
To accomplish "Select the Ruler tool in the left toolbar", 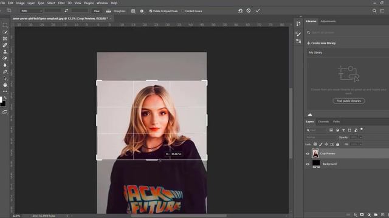I will [5, 45].
